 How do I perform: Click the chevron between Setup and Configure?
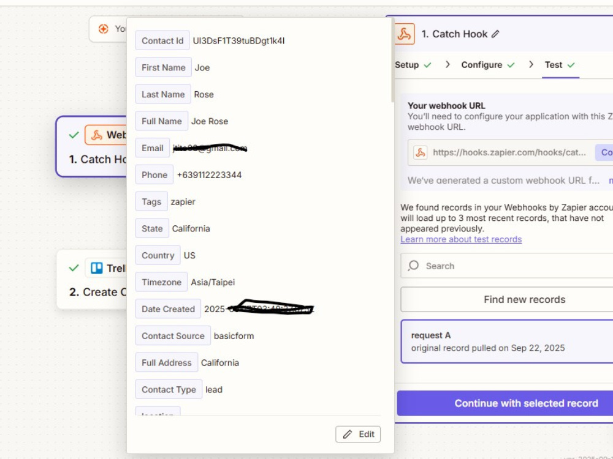click(447, 64)
